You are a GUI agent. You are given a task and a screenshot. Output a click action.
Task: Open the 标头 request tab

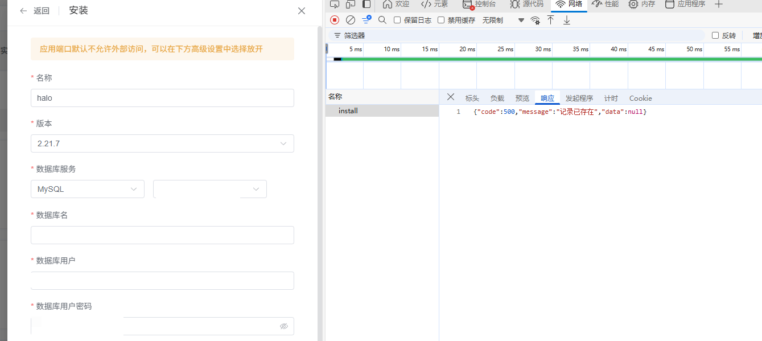click(472, 98)
